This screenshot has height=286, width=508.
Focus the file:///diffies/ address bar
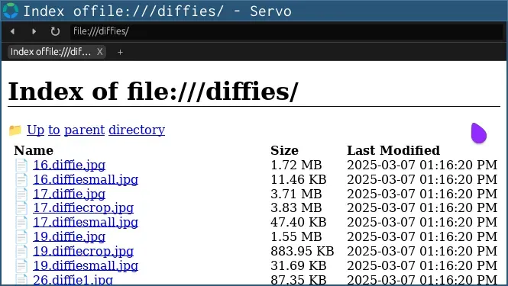tap(286, 31)
